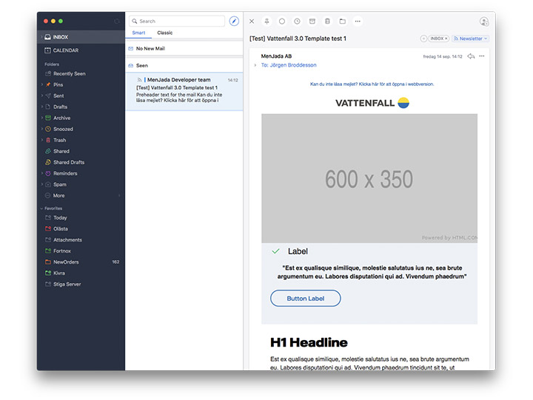This screenshot has width=533, height=400.
Task: Expand the Snoozed folder chevron
Action: pyautogui.click(x=41, y=129)
